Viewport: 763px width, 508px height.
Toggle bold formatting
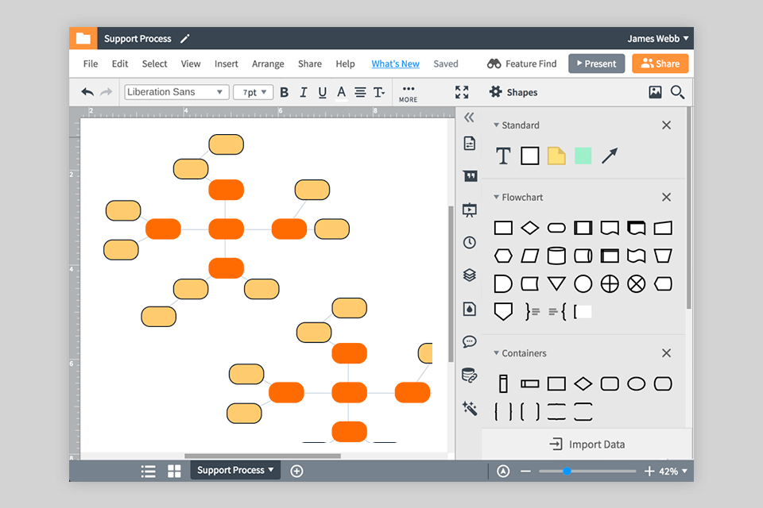(285, 92)
